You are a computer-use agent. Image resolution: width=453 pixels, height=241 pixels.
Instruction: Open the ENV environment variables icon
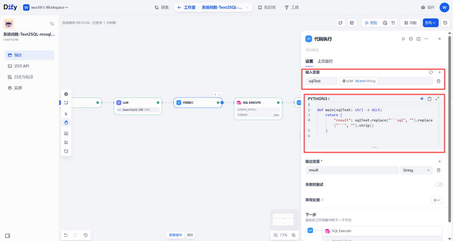(x=352, y=23)
